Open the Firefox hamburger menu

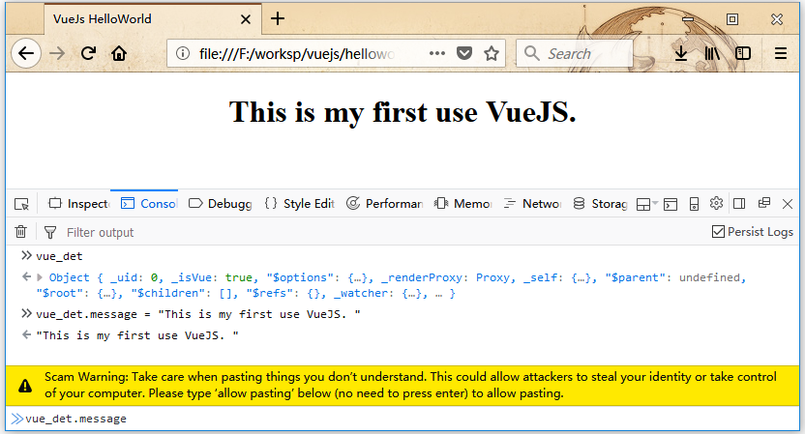(x=780, y=54)
